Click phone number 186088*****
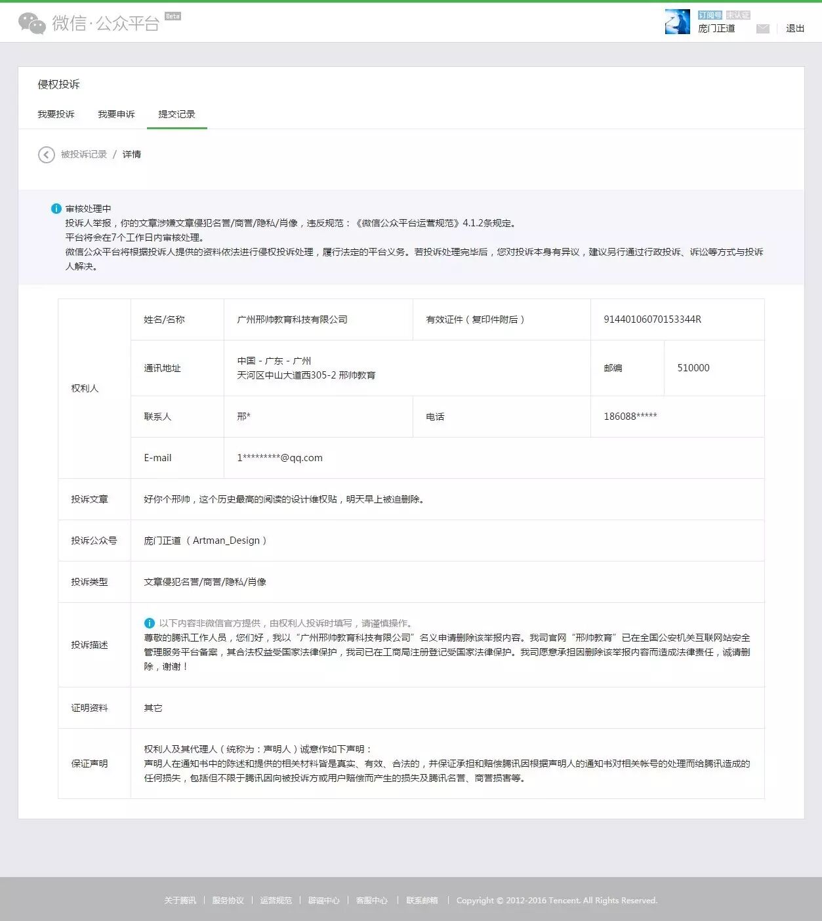The width and height of the screenshot is (822, 921). 630,417
